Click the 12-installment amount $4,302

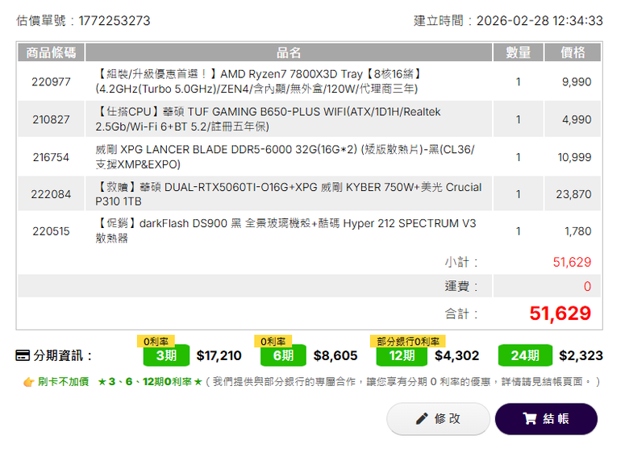coord(457,355)
